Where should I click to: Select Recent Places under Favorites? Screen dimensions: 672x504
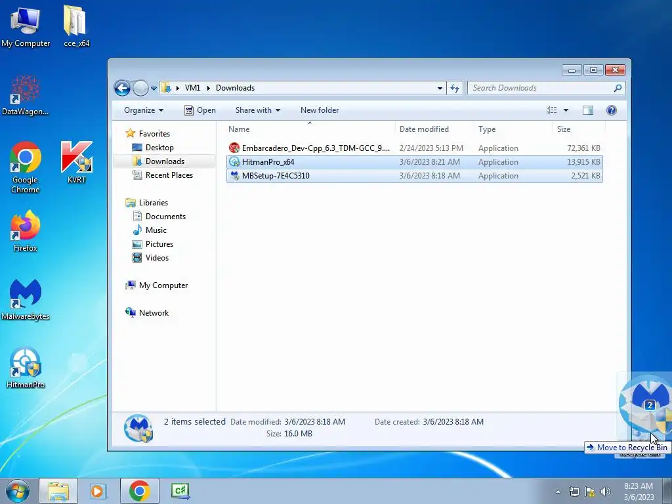point(163,175)
